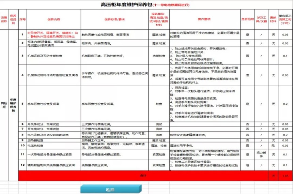Select the 0.2 hours cell for row 8
This screenshot has width=293, height=194.
285,135
